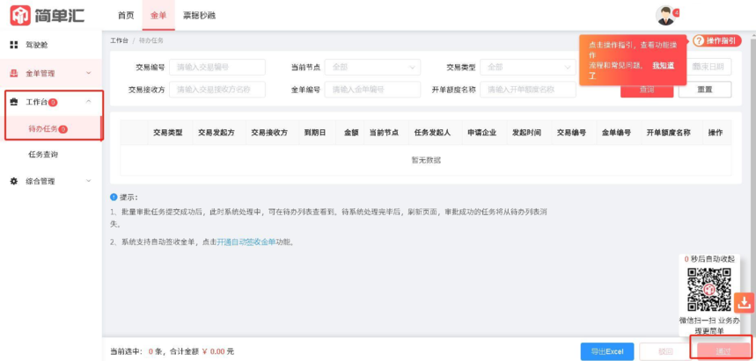Viewport: 756px width, 361px height.
Task: Click the 当前节点 column header
Action: tap(384, 133)
